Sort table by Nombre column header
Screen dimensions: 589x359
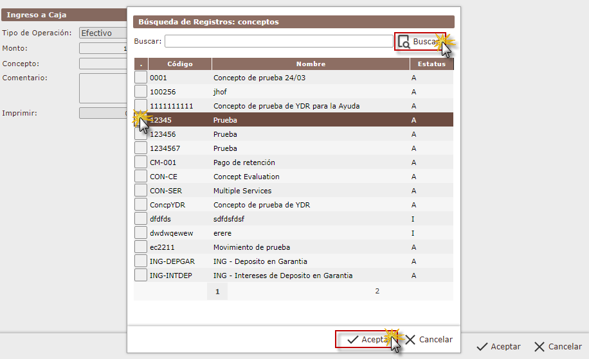click(311, 64)
